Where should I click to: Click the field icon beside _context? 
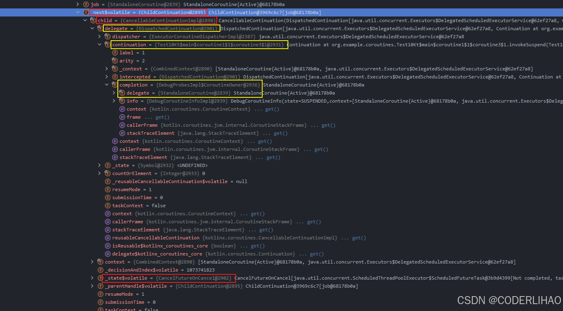click(115, 69)
